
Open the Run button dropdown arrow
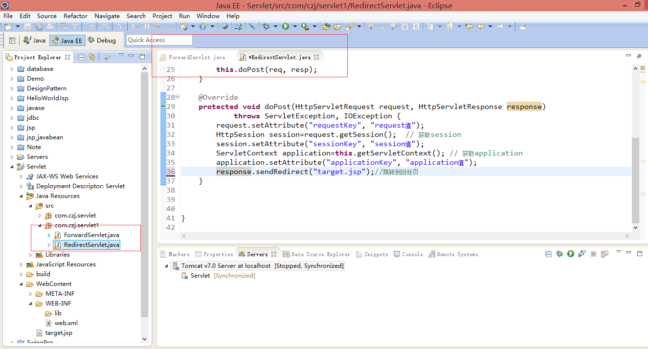point(295,26)
